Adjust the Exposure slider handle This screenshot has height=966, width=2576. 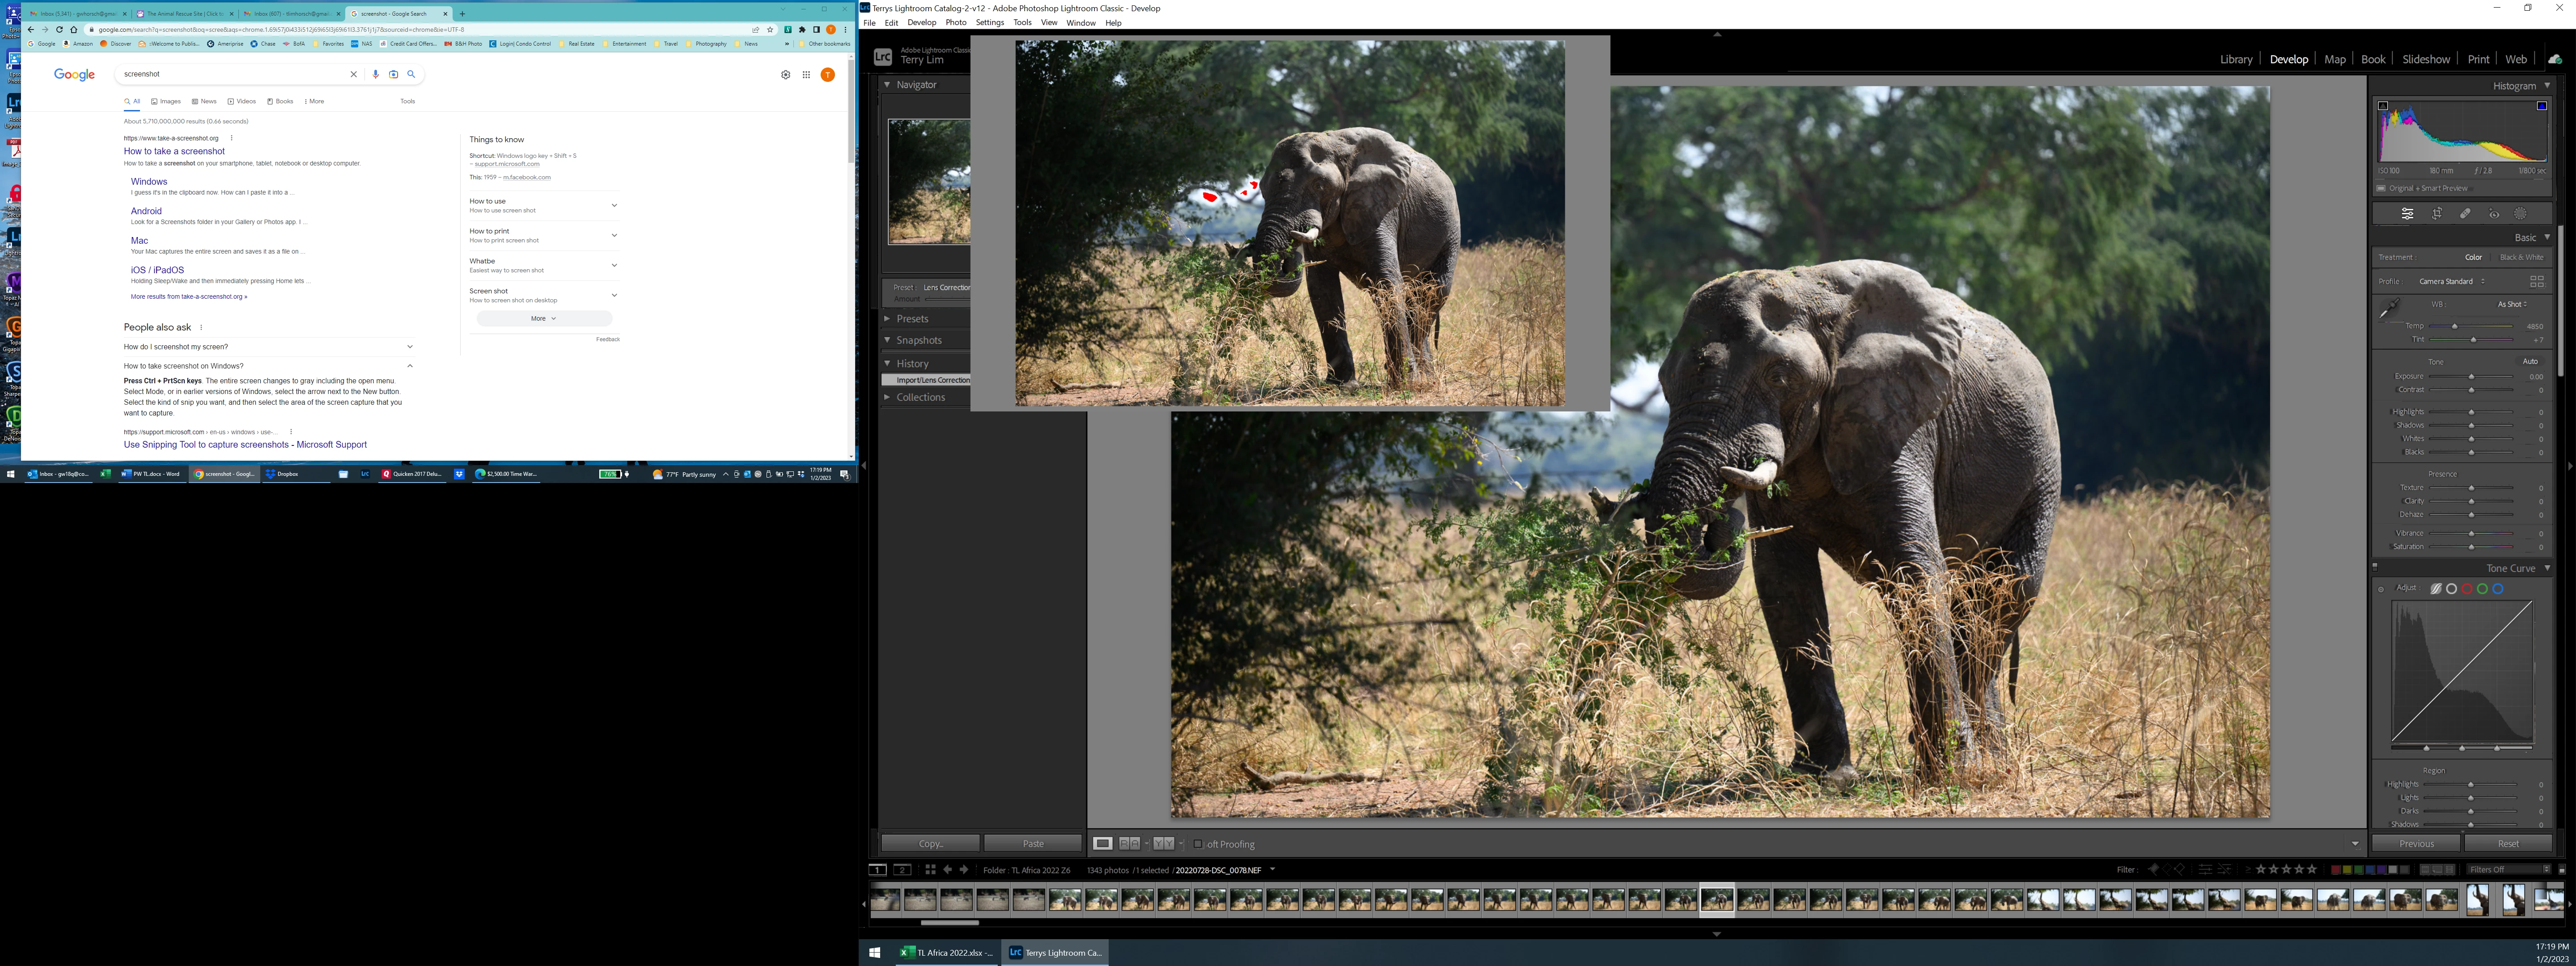(2471, 377)
